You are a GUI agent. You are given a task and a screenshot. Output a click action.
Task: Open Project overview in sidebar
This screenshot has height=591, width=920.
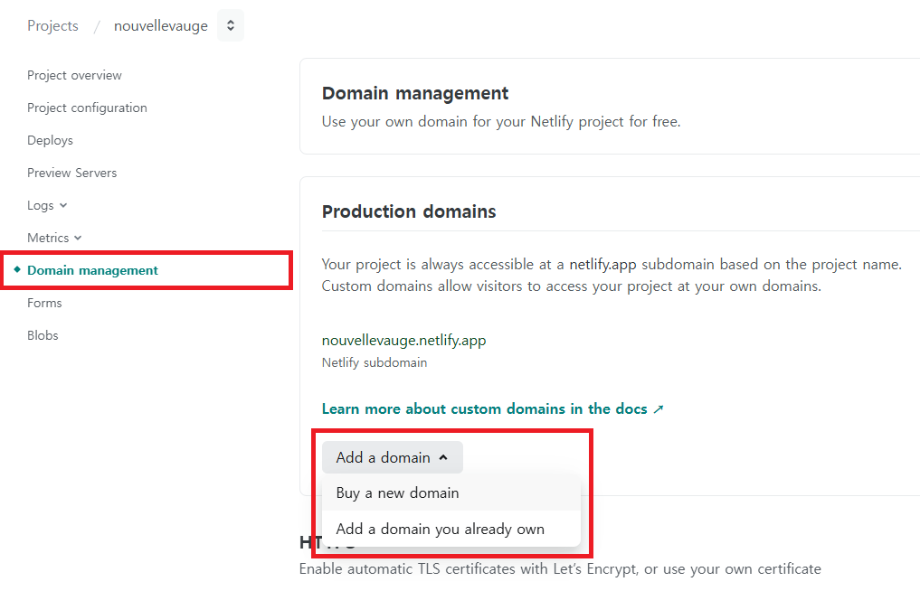(x=74, y=75)
